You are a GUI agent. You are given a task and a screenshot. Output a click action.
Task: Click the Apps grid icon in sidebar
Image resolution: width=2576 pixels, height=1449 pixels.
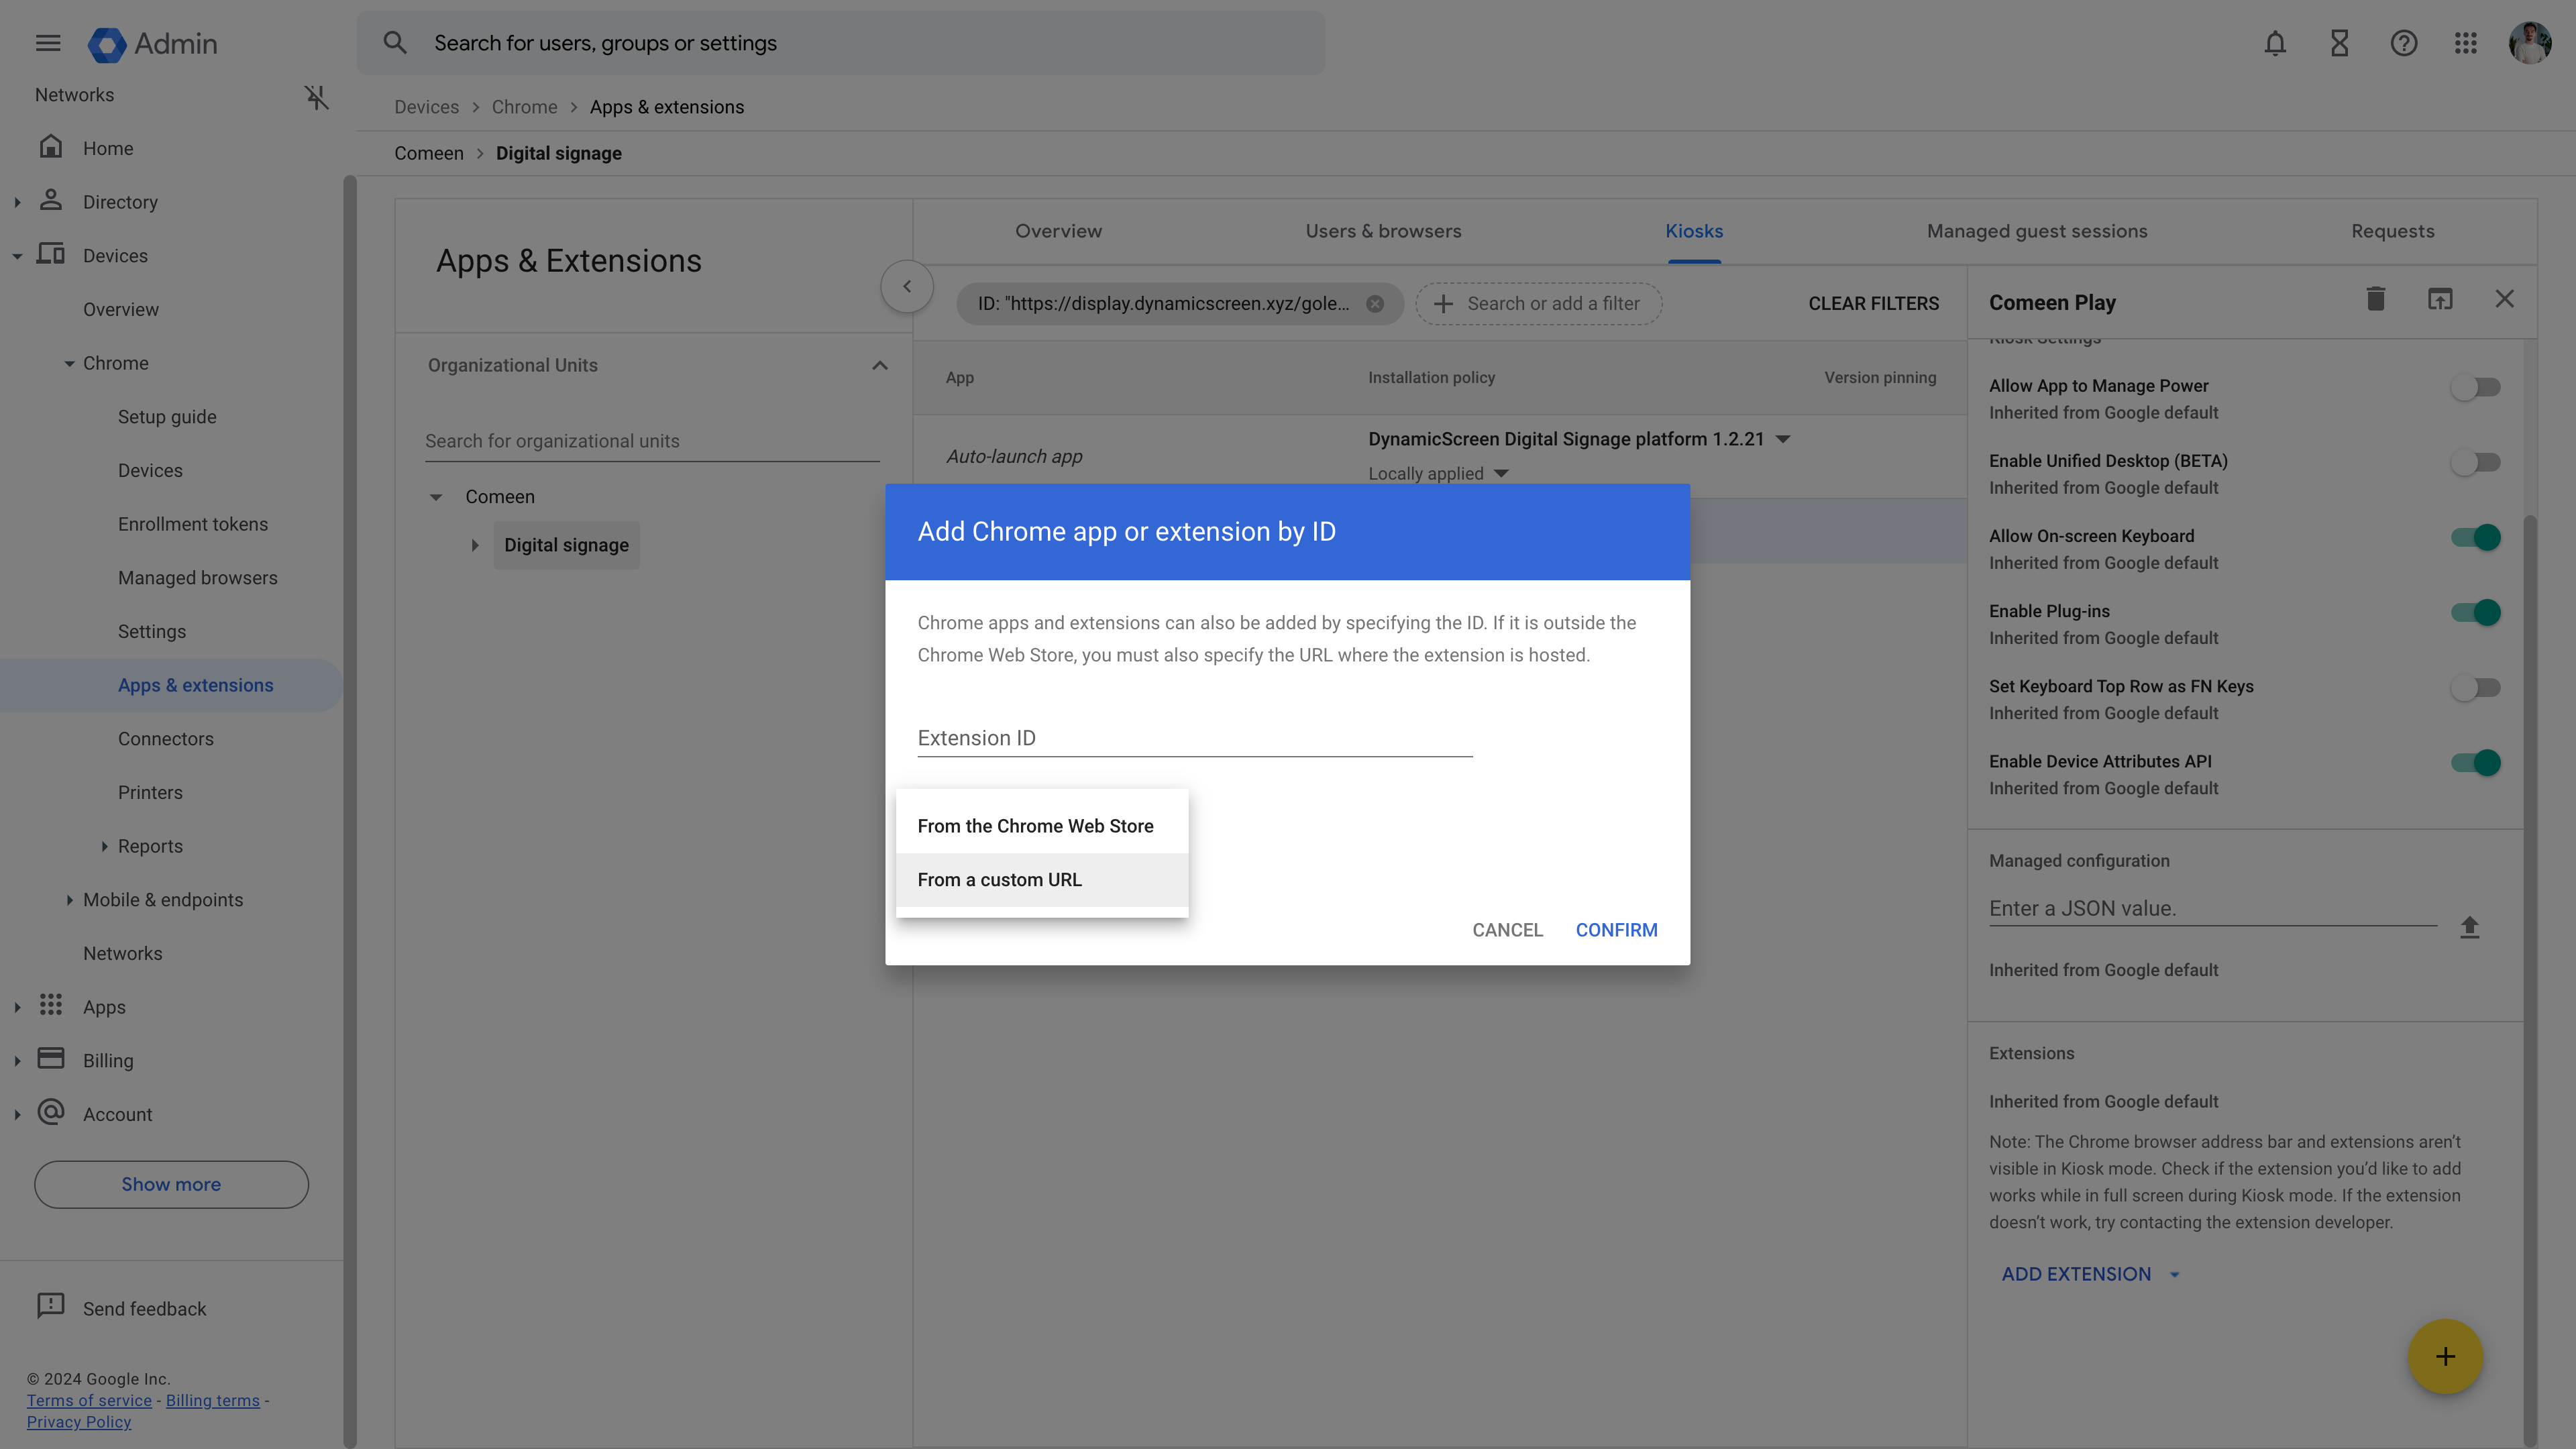[51, 1005]
